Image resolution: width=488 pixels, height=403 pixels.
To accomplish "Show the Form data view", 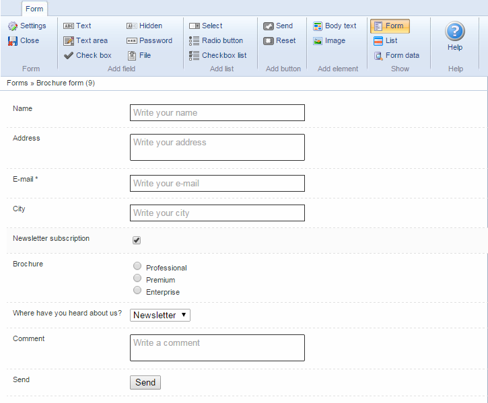I will pos(396,55).
